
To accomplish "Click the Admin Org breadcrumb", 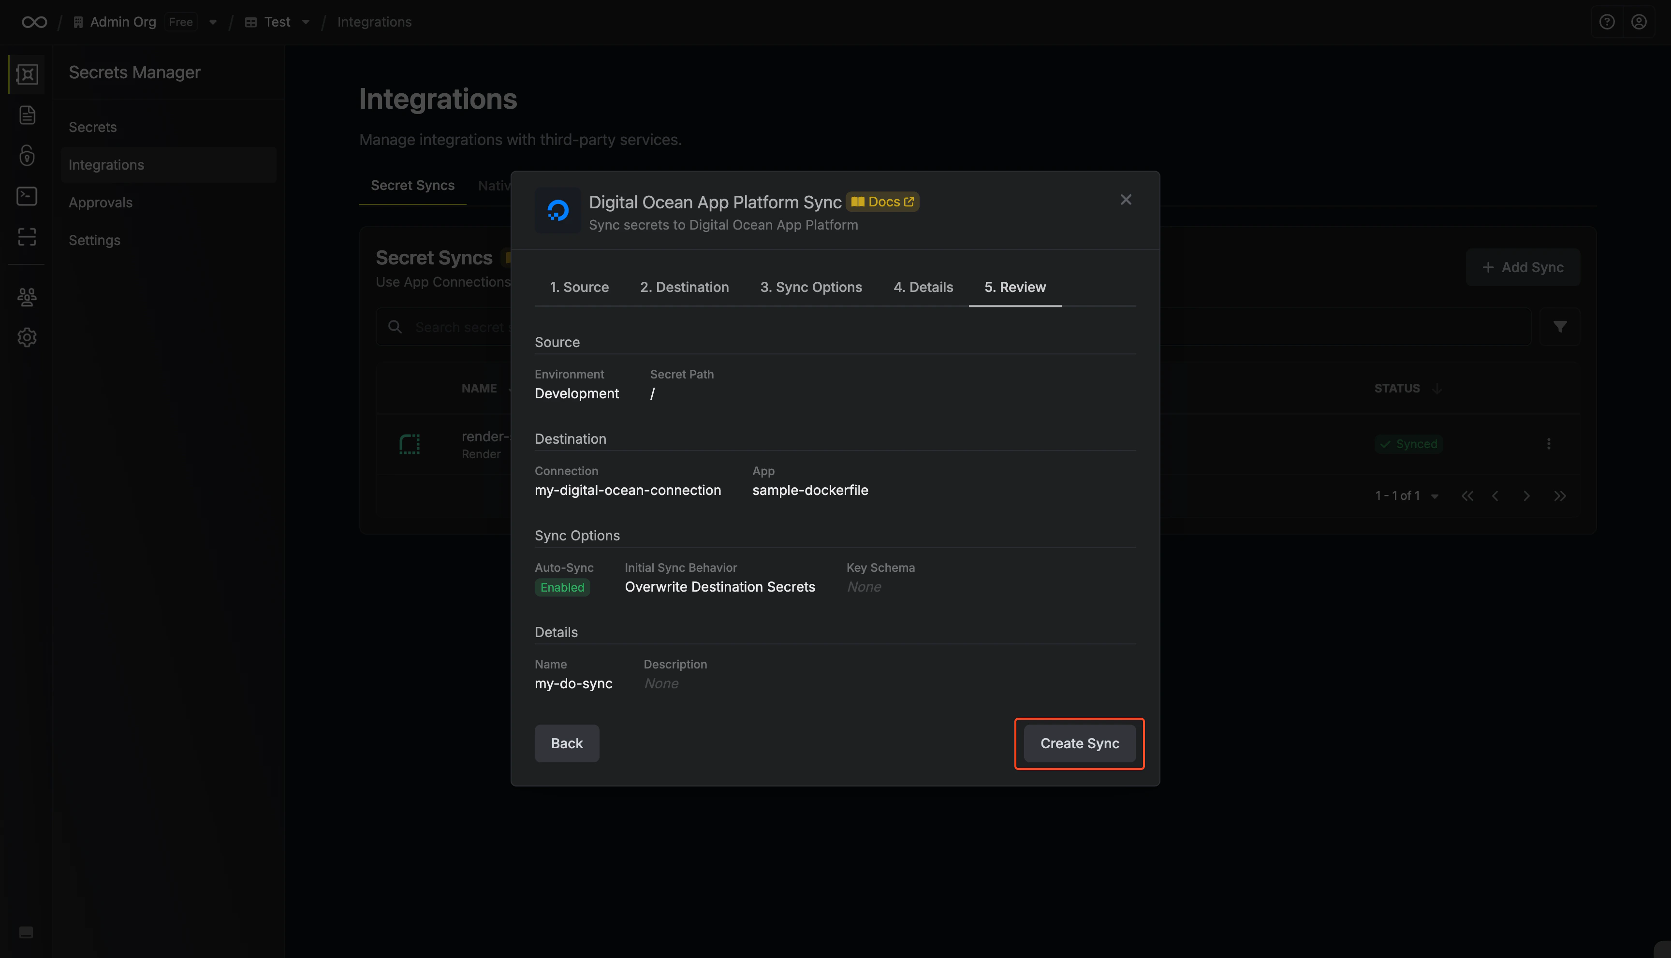I will (x=123, y=22).
